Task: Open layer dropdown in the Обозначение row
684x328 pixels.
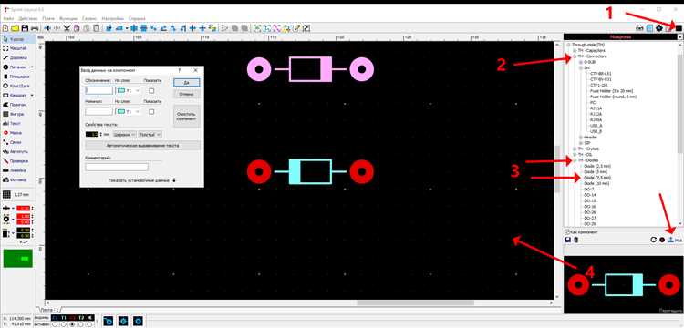Action: (128, 90)
